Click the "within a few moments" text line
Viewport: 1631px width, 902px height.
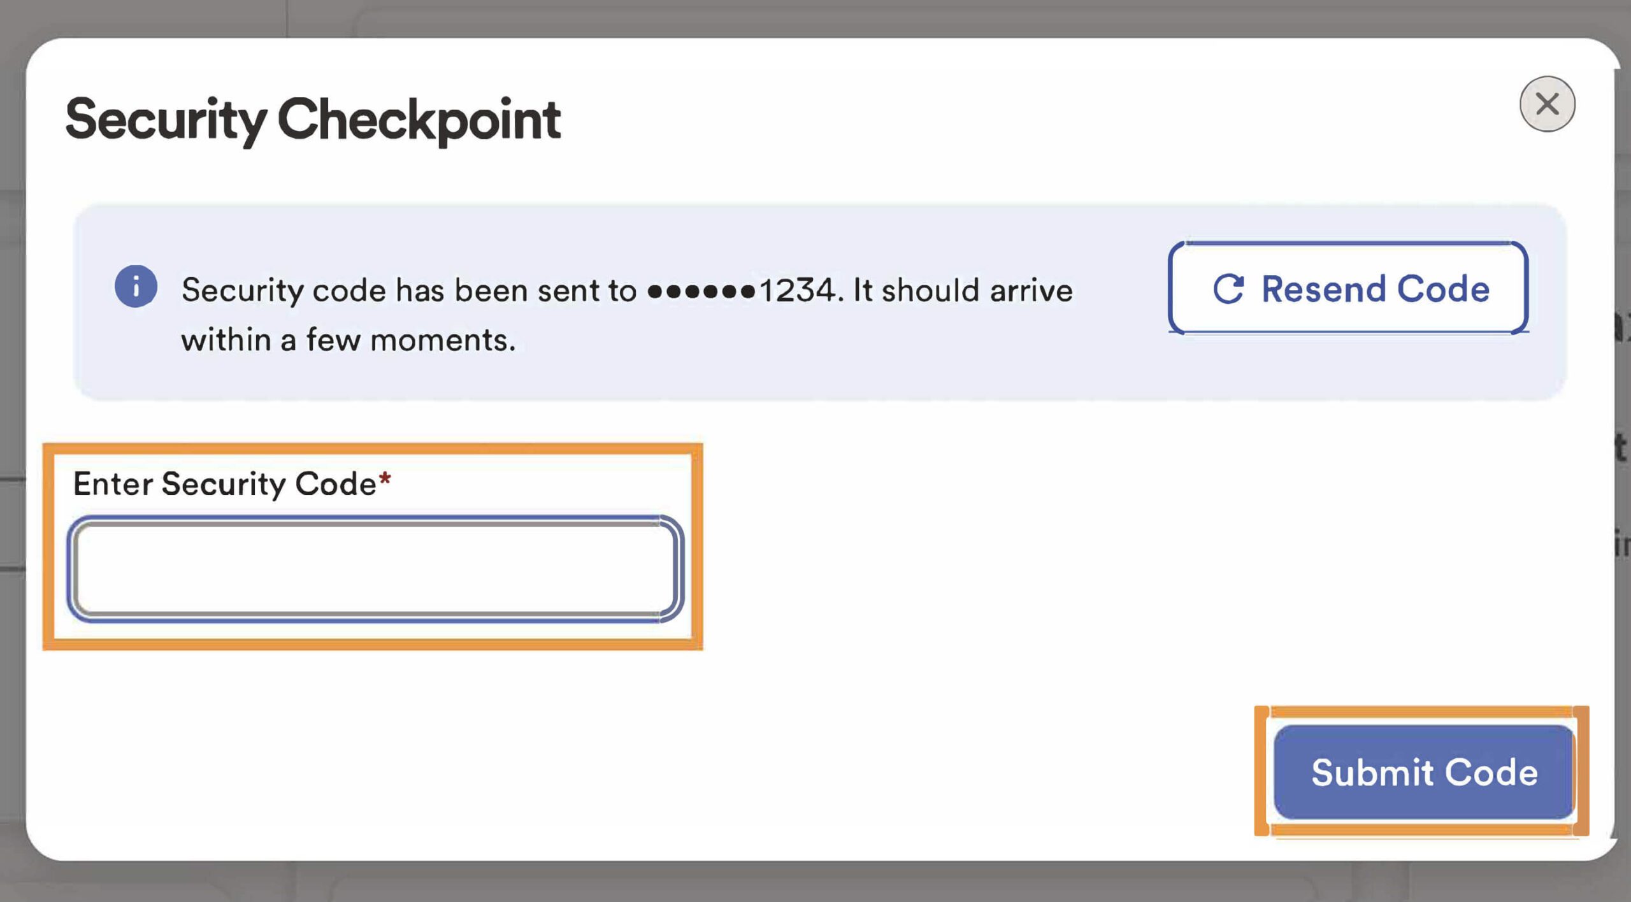tap(348, 340)
